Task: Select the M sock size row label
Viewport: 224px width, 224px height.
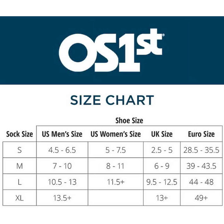Action: pos(20,166)
